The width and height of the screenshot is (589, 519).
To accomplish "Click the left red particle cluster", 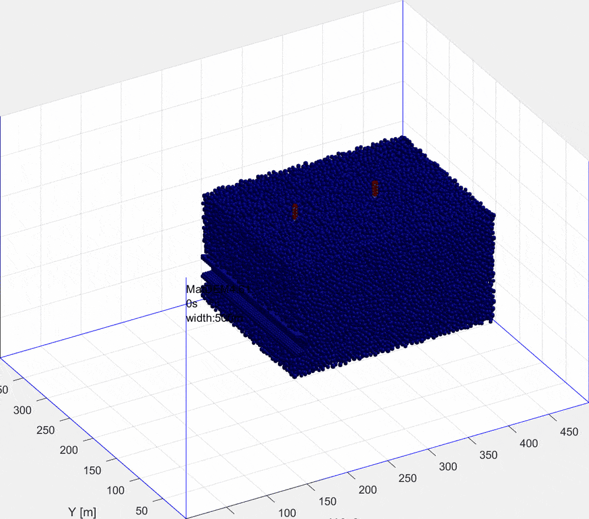I will click(295, 211).
